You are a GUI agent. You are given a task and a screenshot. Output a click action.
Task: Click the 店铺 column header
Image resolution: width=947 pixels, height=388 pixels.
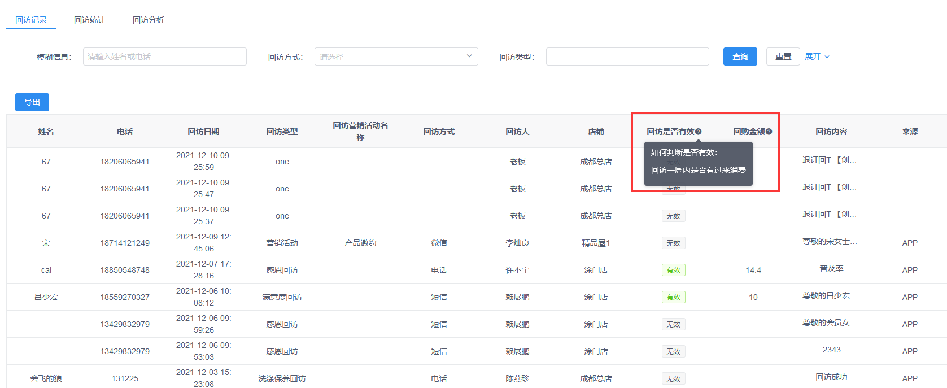pyautogui.click(x=596, y=132)
